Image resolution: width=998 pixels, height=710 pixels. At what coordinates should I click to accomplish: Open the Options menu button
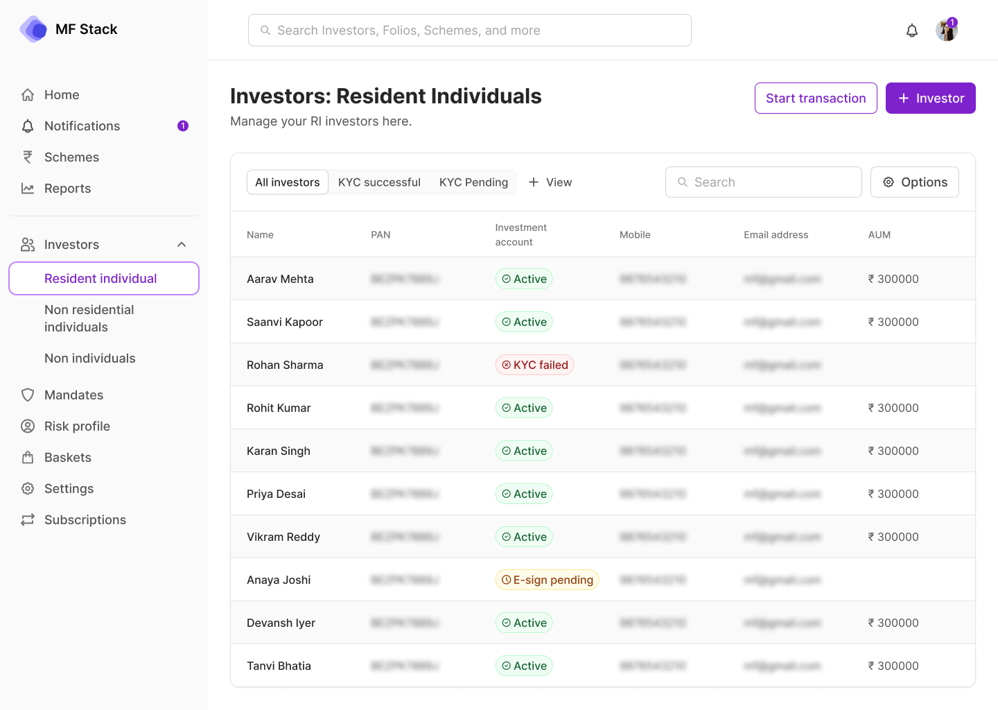click(x=914, y=182)
